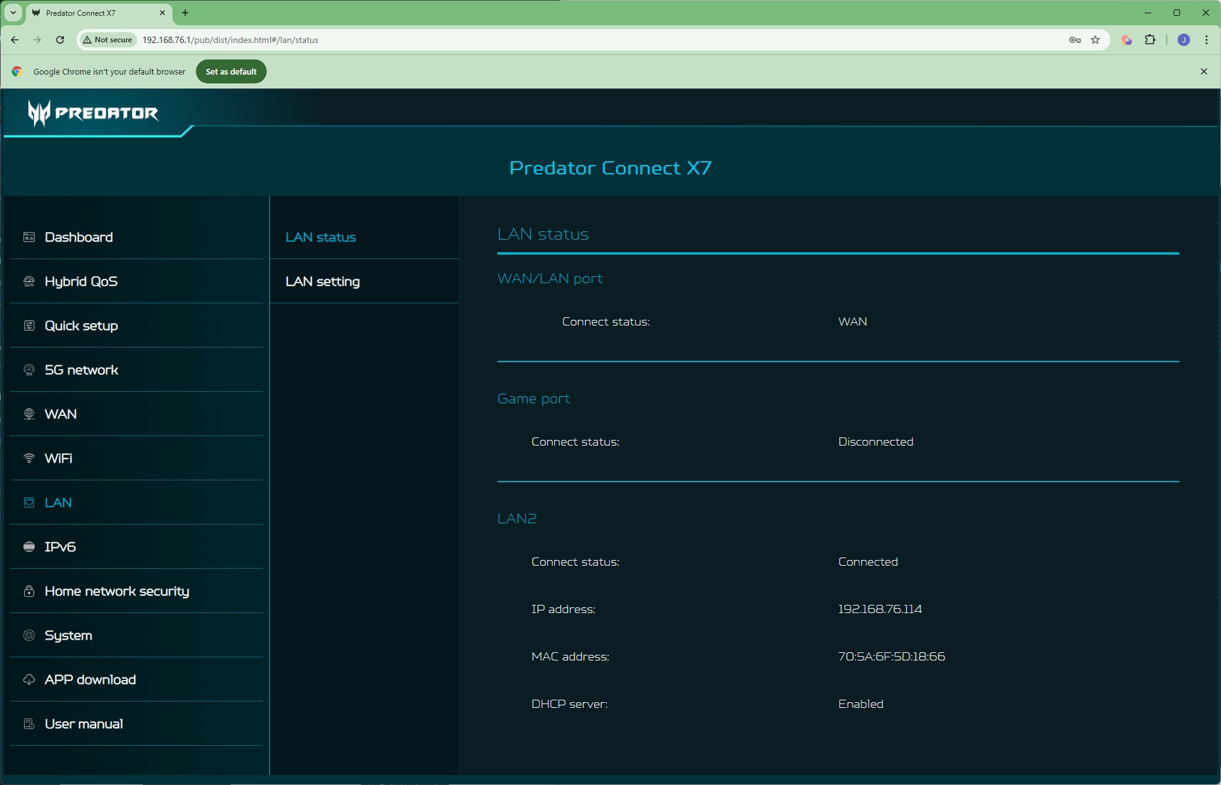Open the IPv6 menu item
The height and width of the screenshot is (785, 1221).
(60, 547)
